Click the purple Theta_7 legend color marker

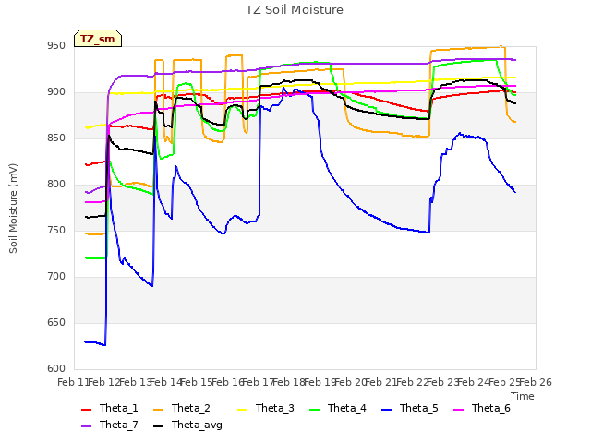point(86,426)
